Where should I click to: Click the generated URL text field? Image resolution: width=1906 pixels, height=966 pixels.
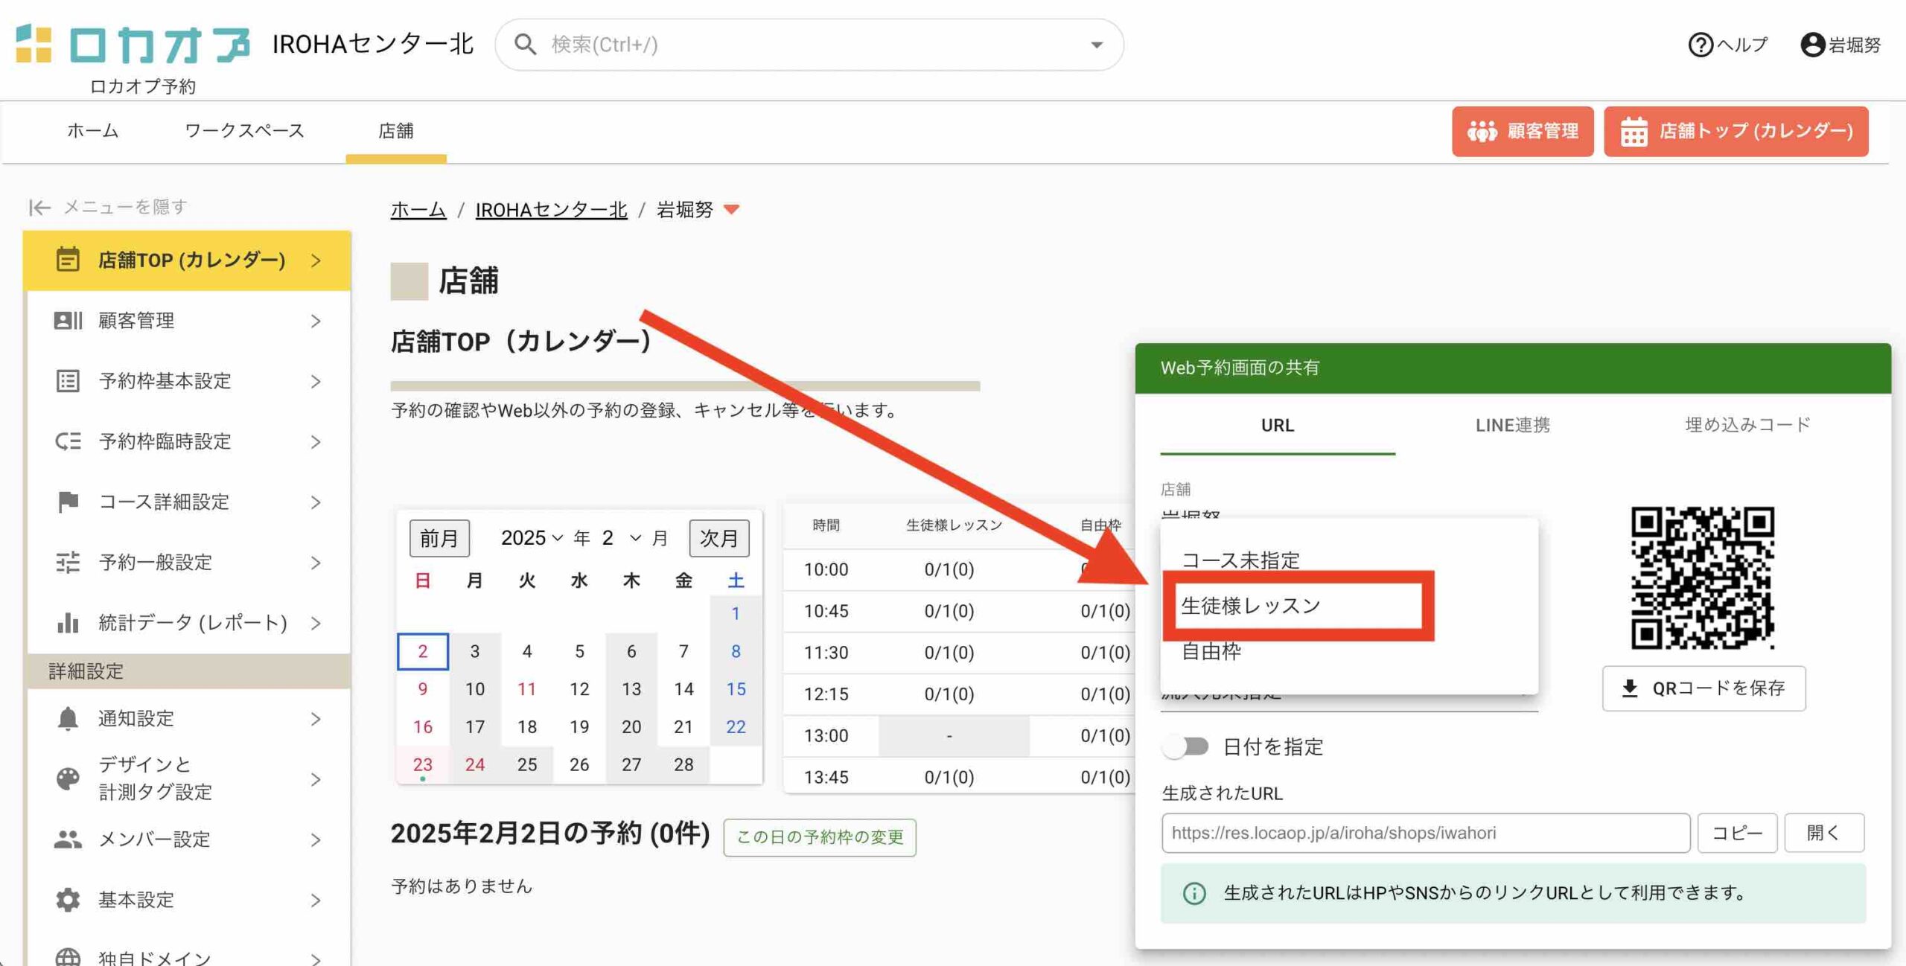(x=1425, y=833)
